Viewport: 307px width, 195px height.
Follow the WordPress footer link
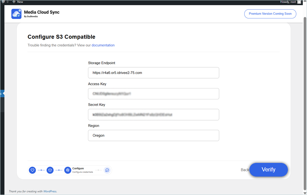[50, 191]
